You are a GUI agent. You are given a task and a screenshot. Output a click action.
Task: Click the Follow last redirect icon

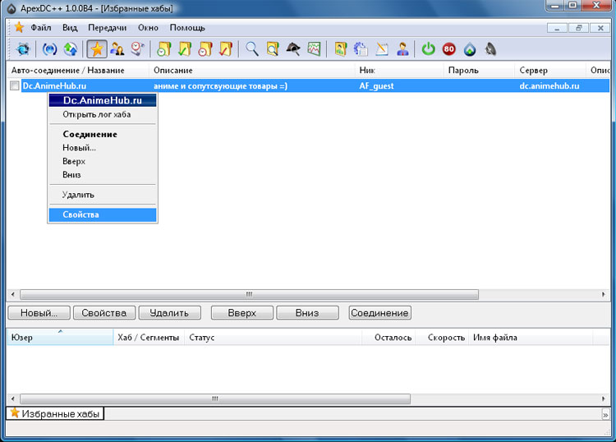[71, 49]
